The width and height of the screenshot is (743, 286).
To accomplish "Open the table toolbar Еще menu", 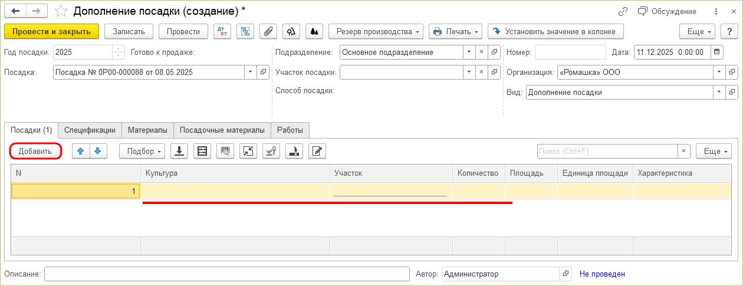I will pos(714,151).
